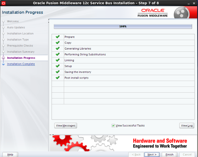Viewport: 198px width, 157px height.
Task: Close the installer window
Action: pos(194,3)
